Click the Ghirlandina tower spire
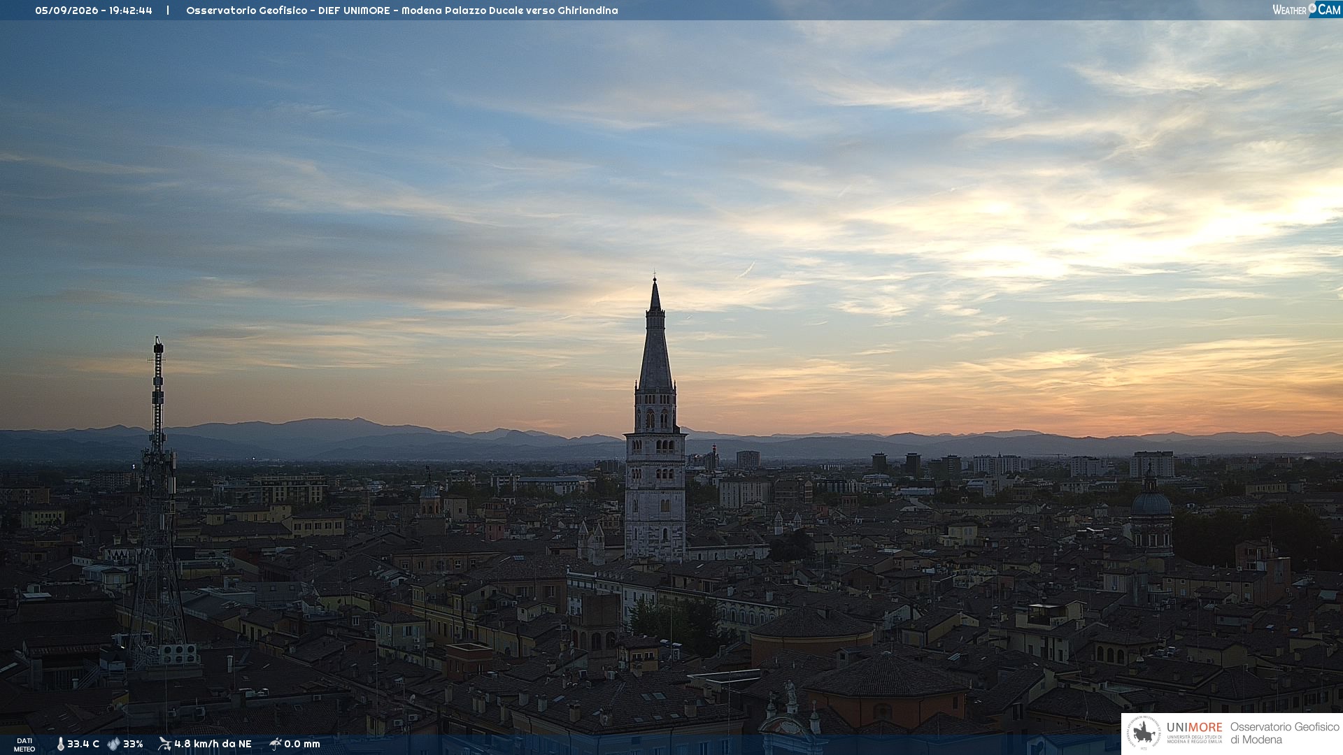The image size is (1343, 755). click(x=655, y=334)
